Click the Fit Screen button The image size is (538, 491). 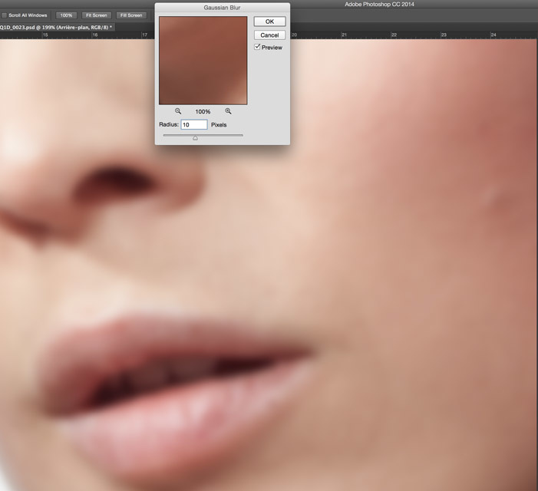97,15
